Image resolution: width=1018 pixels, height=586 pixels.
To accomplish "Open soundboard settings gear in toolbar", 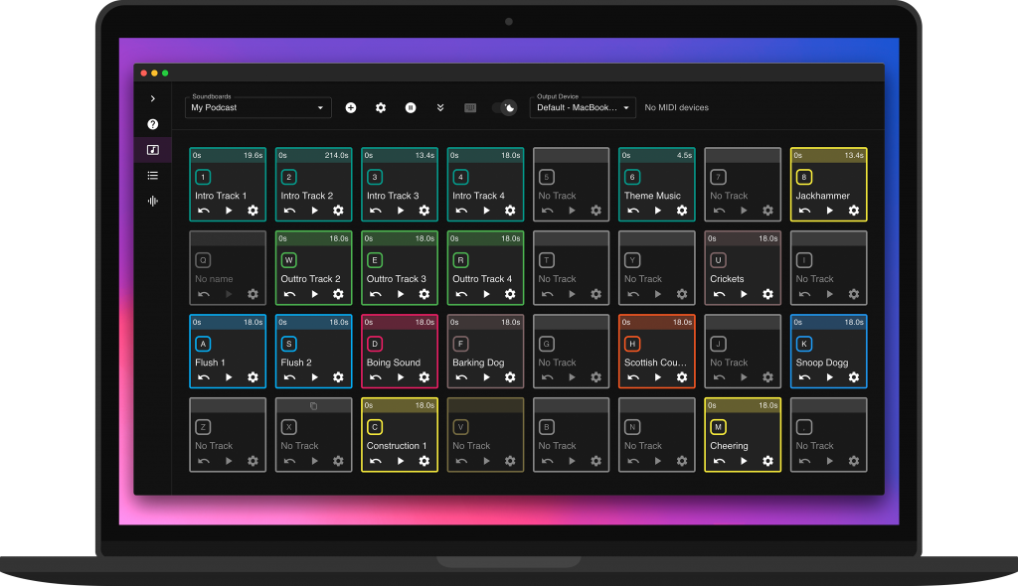I will click(380, 107).
